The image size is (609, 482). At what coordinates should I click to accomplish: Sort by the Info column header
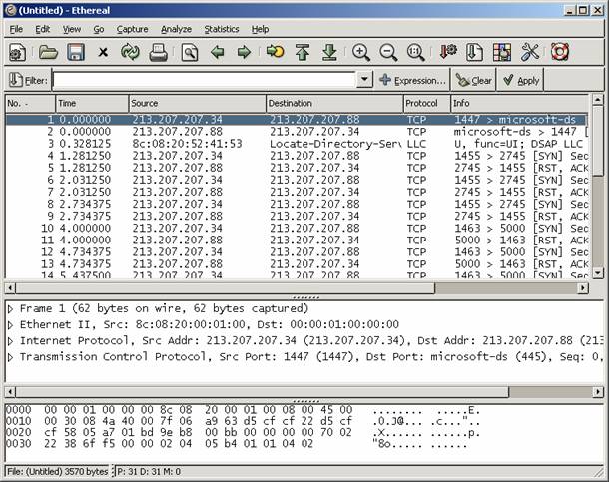pos(520,103)
